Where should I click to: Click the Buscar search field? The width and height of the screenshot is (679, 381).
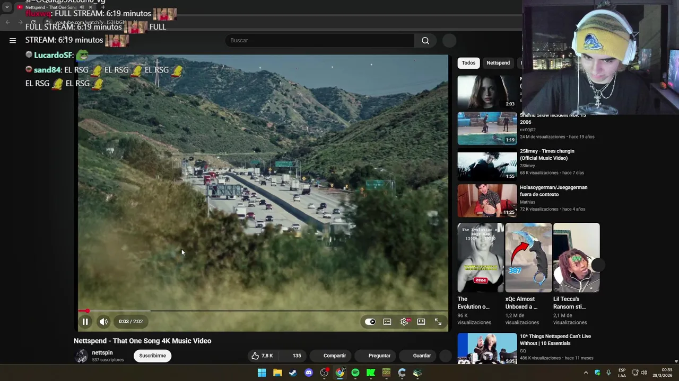click(320, 40)
